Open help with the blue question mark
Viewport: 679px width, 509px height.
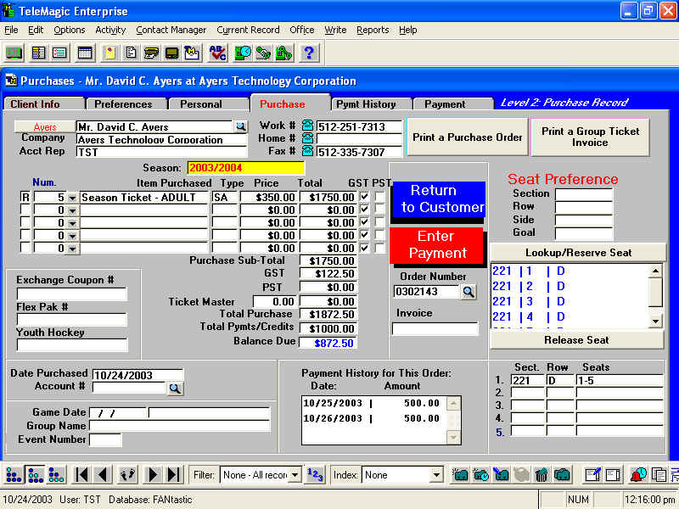click(308, 53)
